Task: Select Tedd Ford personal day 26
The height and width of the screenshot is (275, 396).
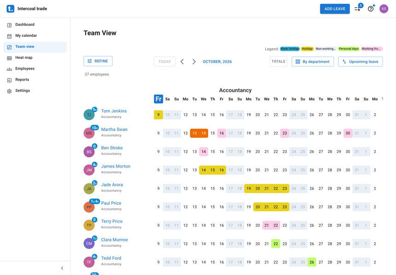Action: [x=312, y=262]
